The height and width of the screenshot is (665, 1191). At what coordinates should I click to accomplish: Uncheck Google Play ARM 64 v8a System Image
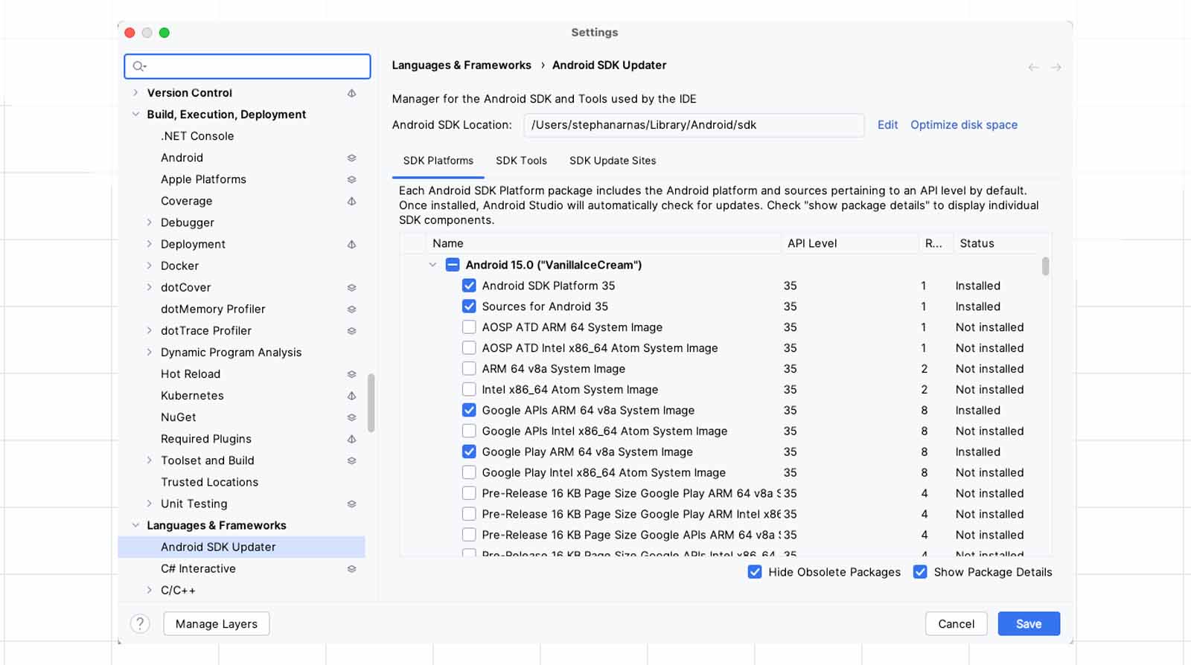pyautogui.click(x=469, y=452)
